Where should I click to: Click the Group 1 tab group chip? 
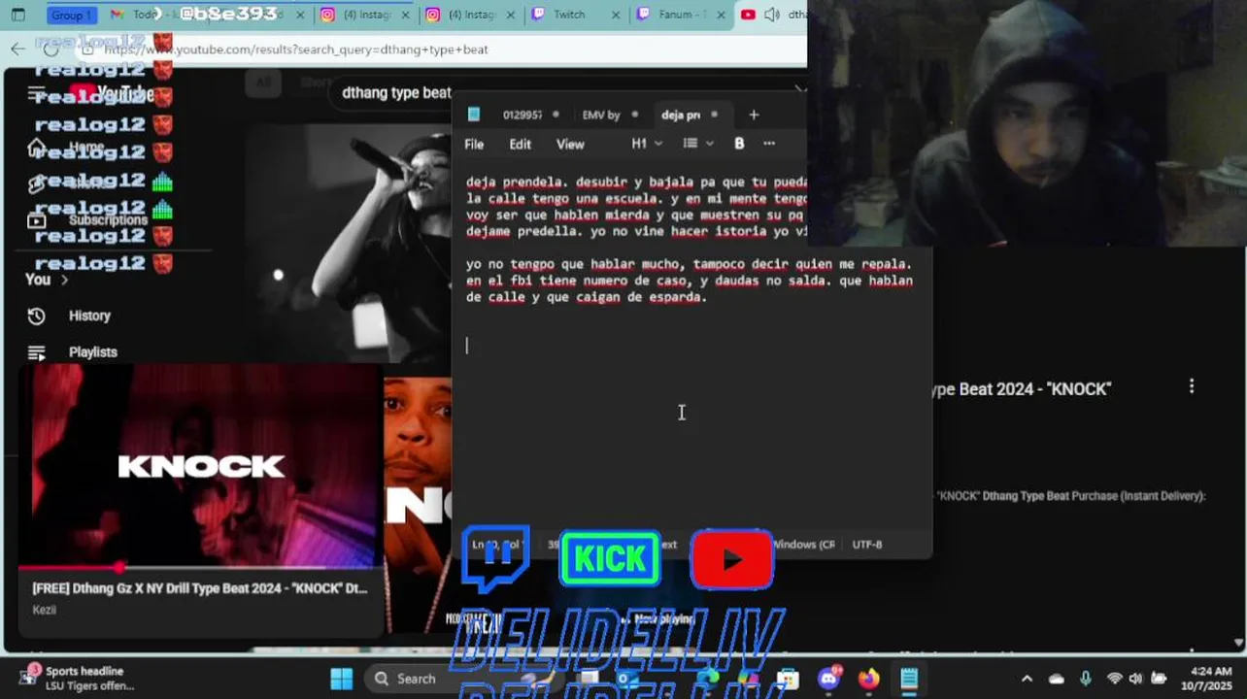click(72, 15)
